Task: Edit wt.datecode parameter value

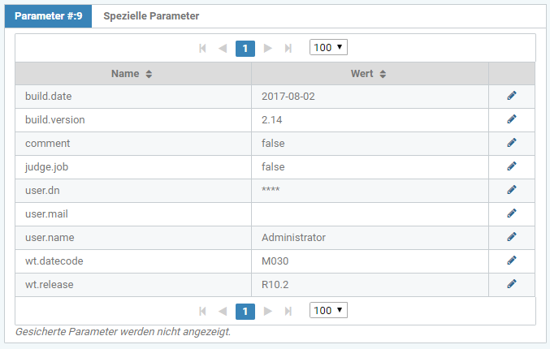Action: click(512, 261)
